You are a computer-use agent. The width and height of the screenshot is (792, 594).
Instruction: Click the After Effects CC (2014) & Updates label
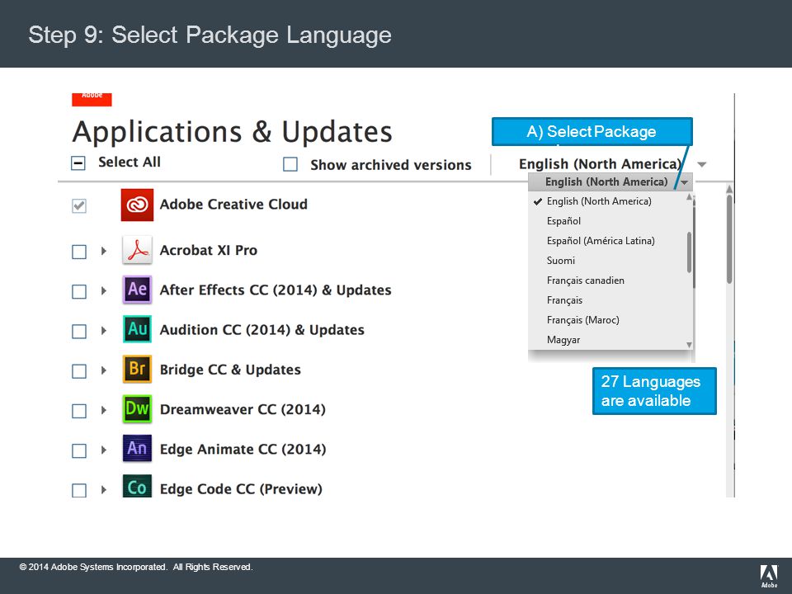276,290
